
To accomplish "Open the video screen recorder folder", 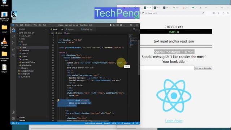I will coord(4,56).
